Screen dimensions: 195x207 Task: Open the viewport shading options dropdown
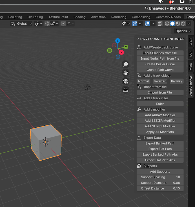189,24
